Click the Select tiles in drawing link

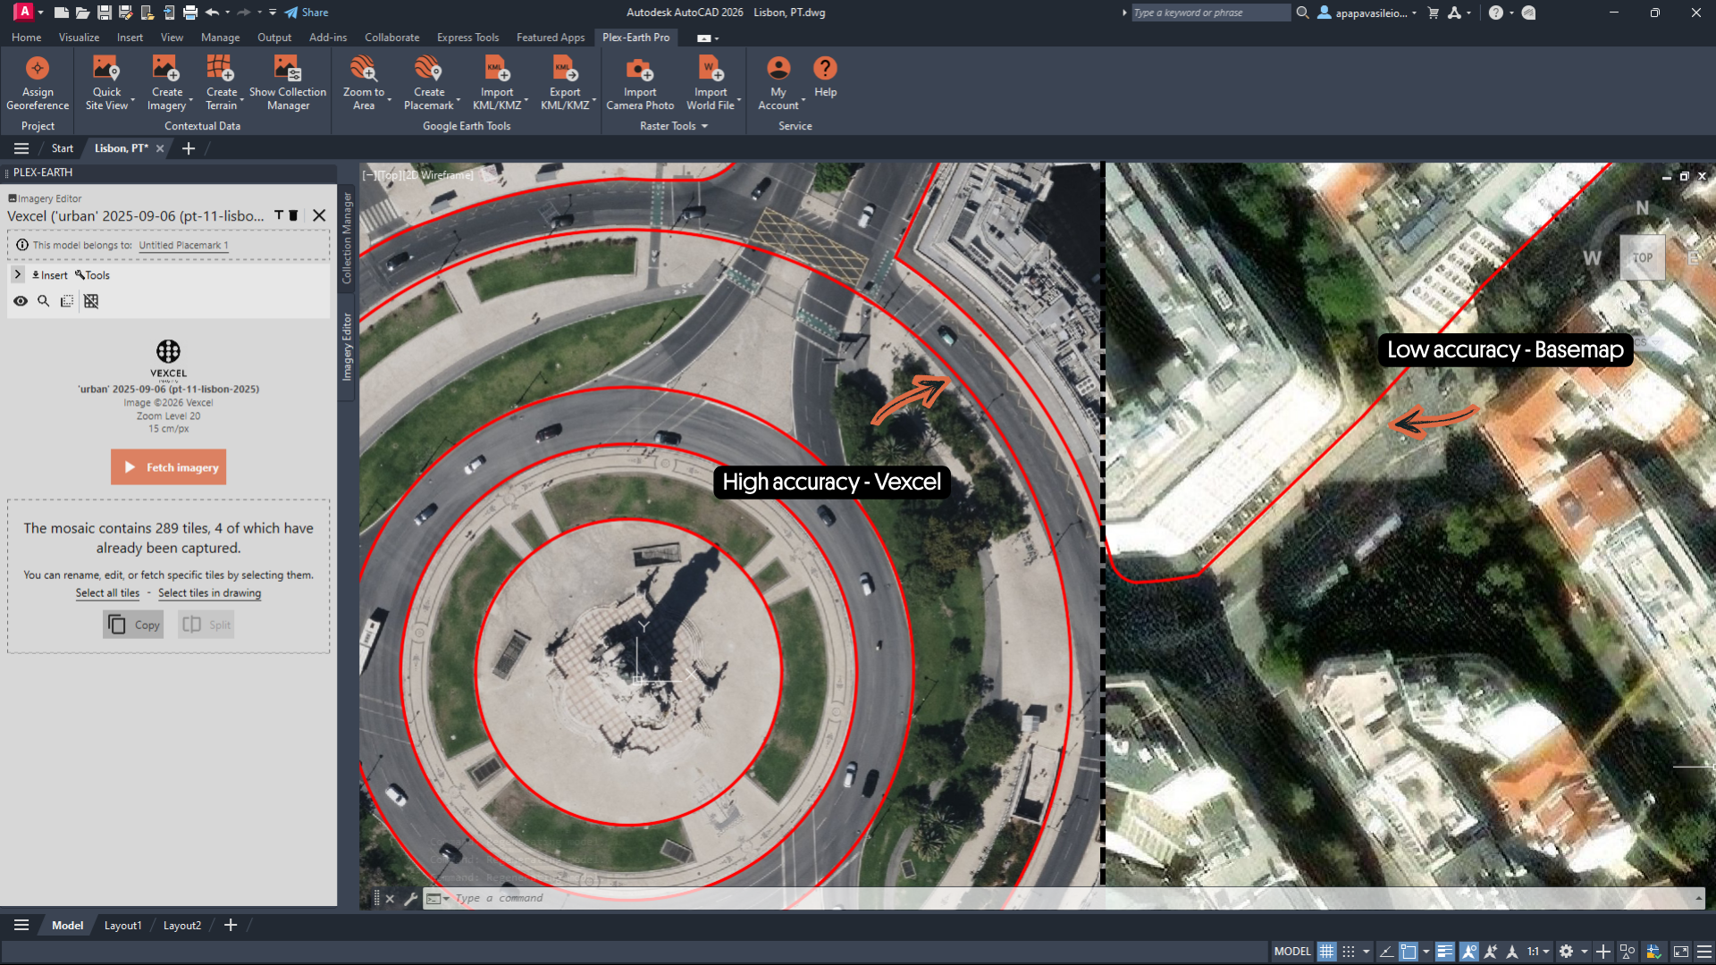click(x=209, y=593)
